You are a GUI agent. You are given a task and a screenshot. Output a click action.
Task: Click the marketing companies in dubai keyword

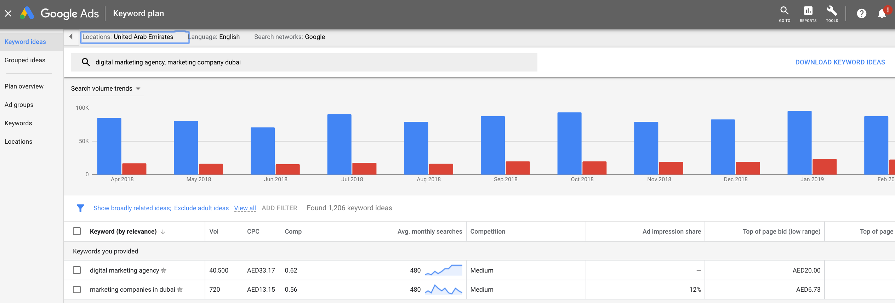coord(132,290)
